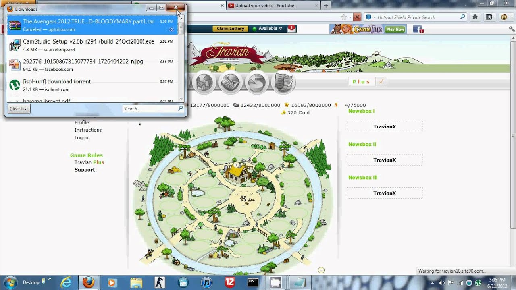Focus the Hotspot Shield Private Search field

click(x=417, y=17)
